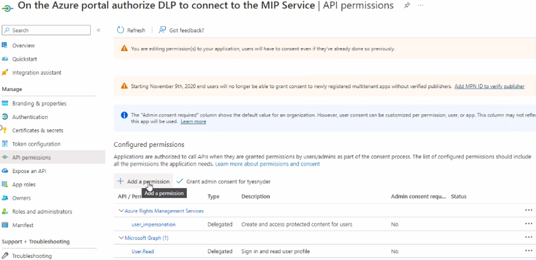The image size is (536, 260).
Task: Click the Description column header
Action: click(x=255, y=197)
